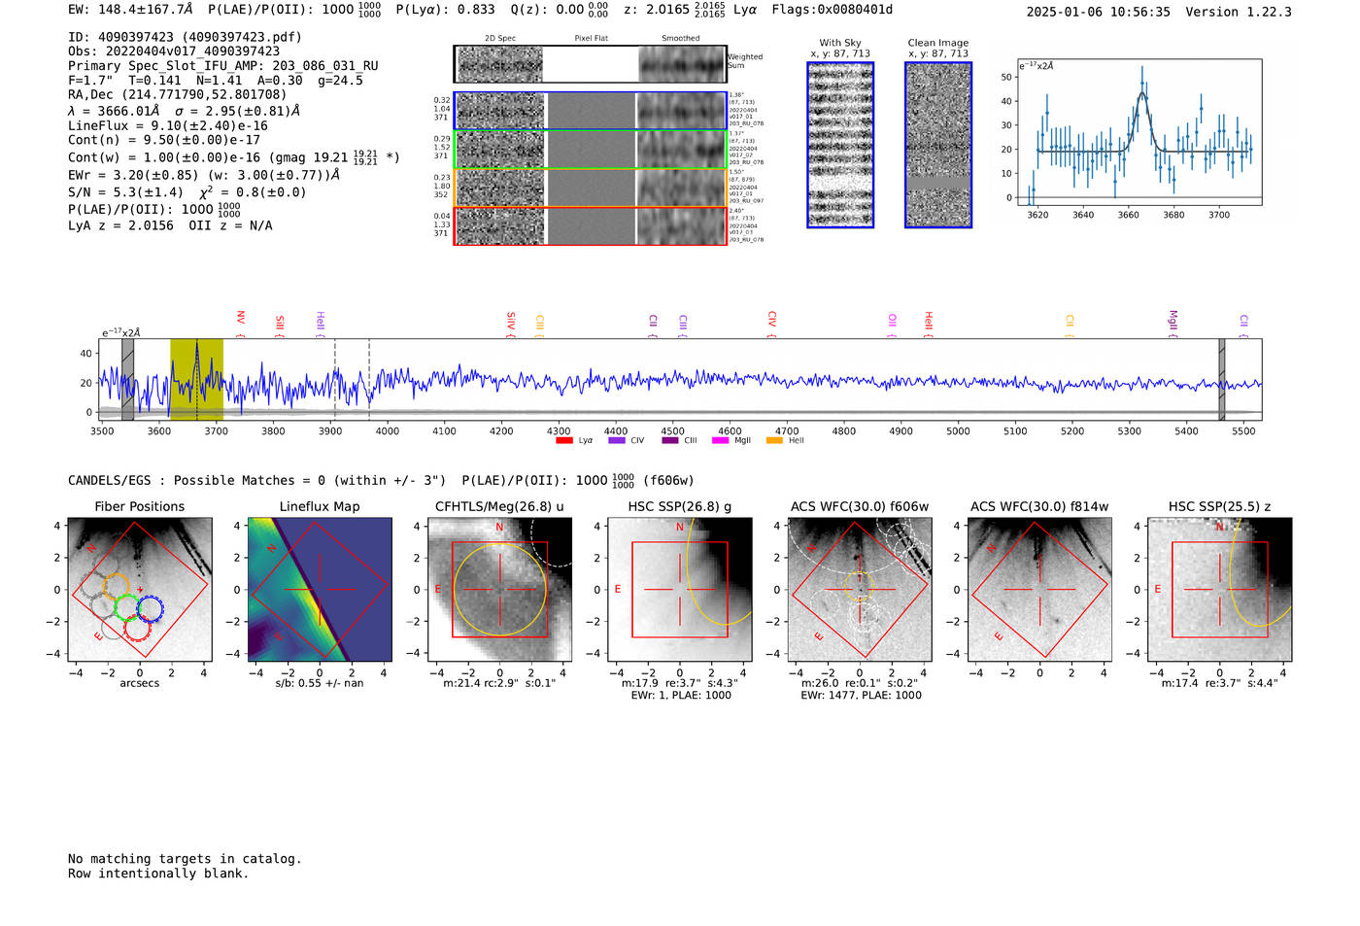Image resolution: width=1360 pixels, height=926 pixels.
Task: Click 'Row intentionally blank.' text
Action: 158,873
